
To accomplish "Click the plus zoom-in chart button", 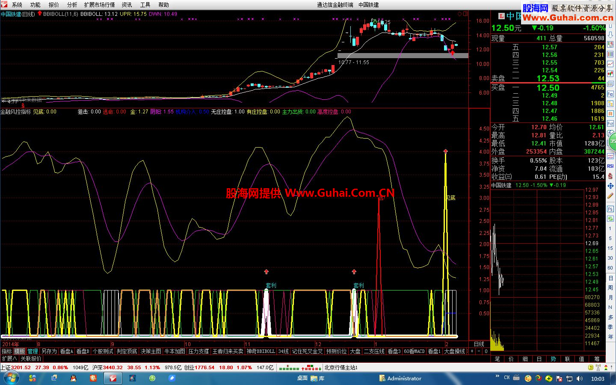I will click(x=472, y=351).
